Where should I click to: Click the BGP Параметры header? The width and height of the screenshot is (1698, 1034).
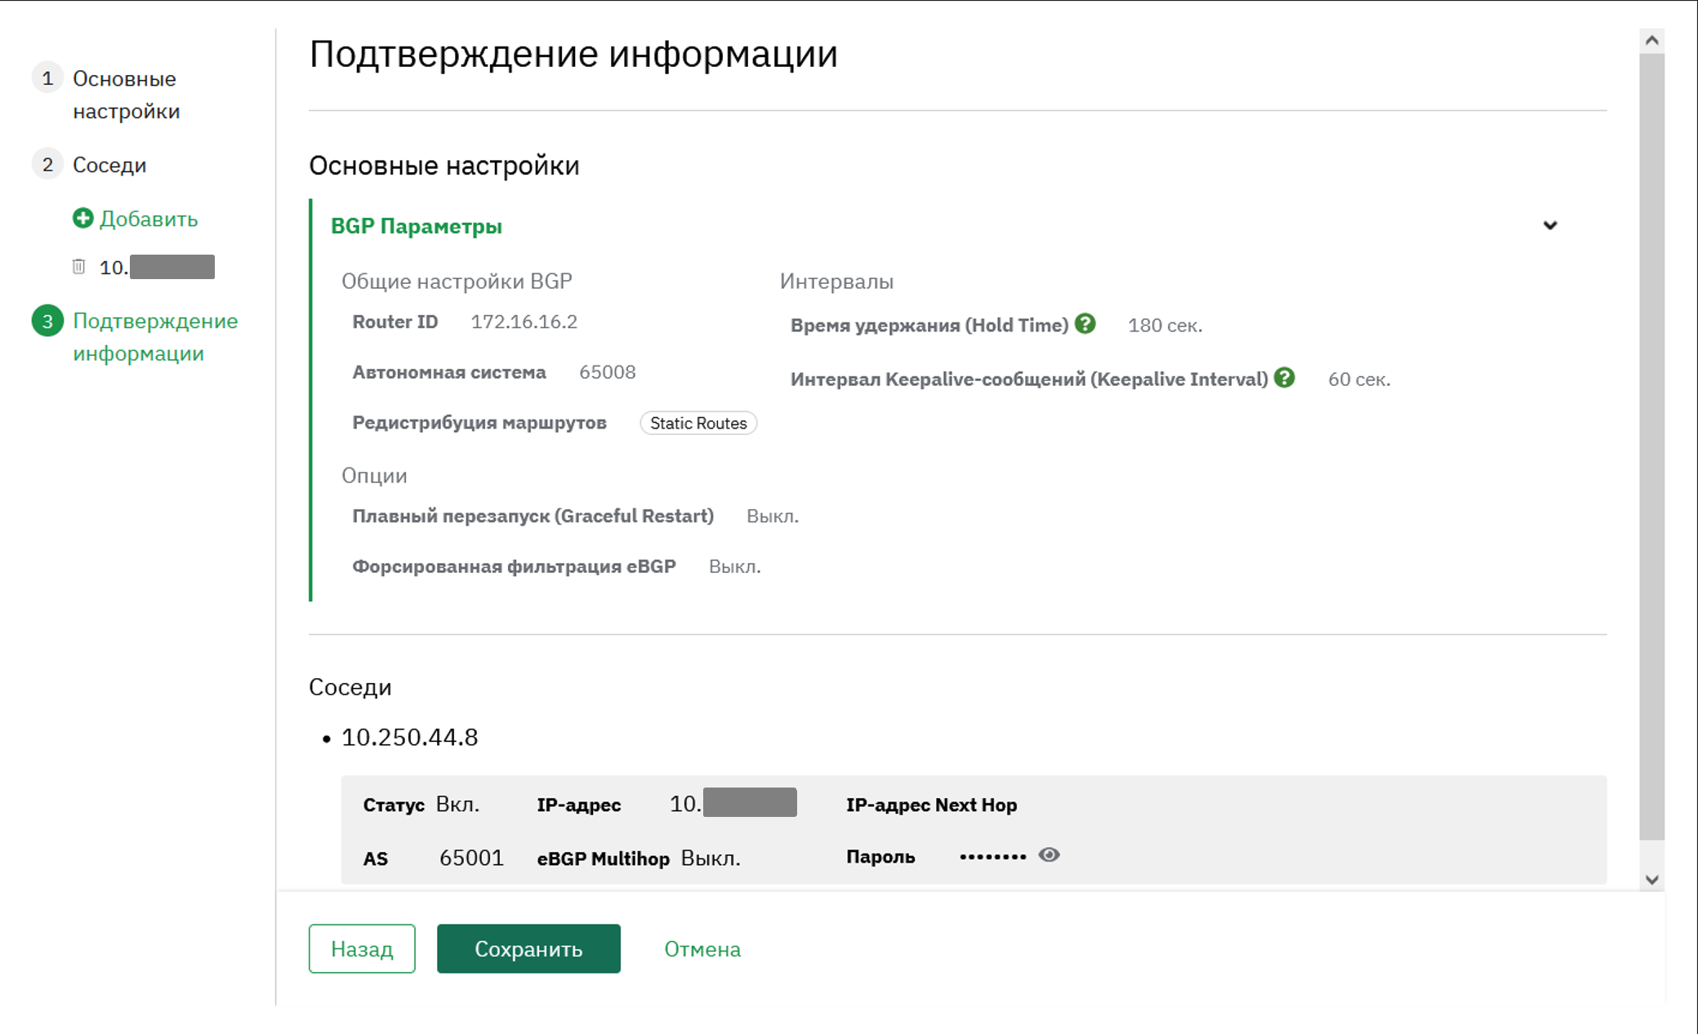[417, 226]
